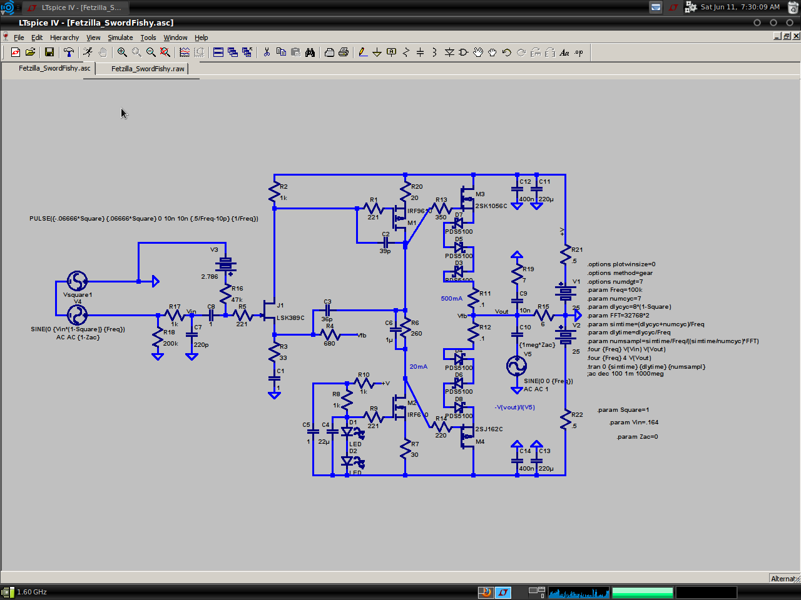Click the Zoom In magnifier
801x600 pixels.
122,52
